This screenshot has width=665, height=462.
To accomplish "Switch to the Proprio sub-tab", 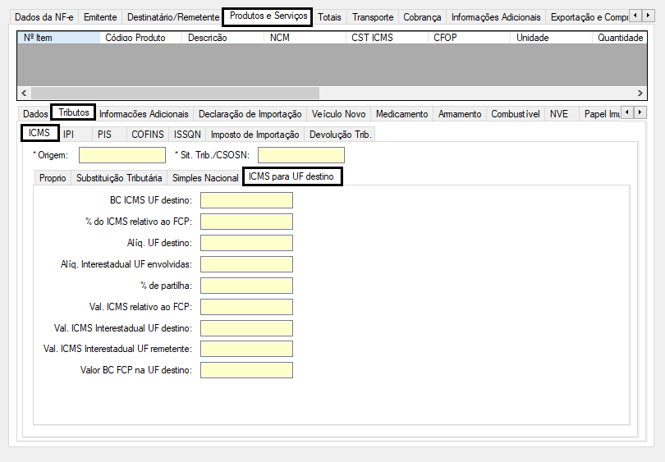I will click(53, 178).
